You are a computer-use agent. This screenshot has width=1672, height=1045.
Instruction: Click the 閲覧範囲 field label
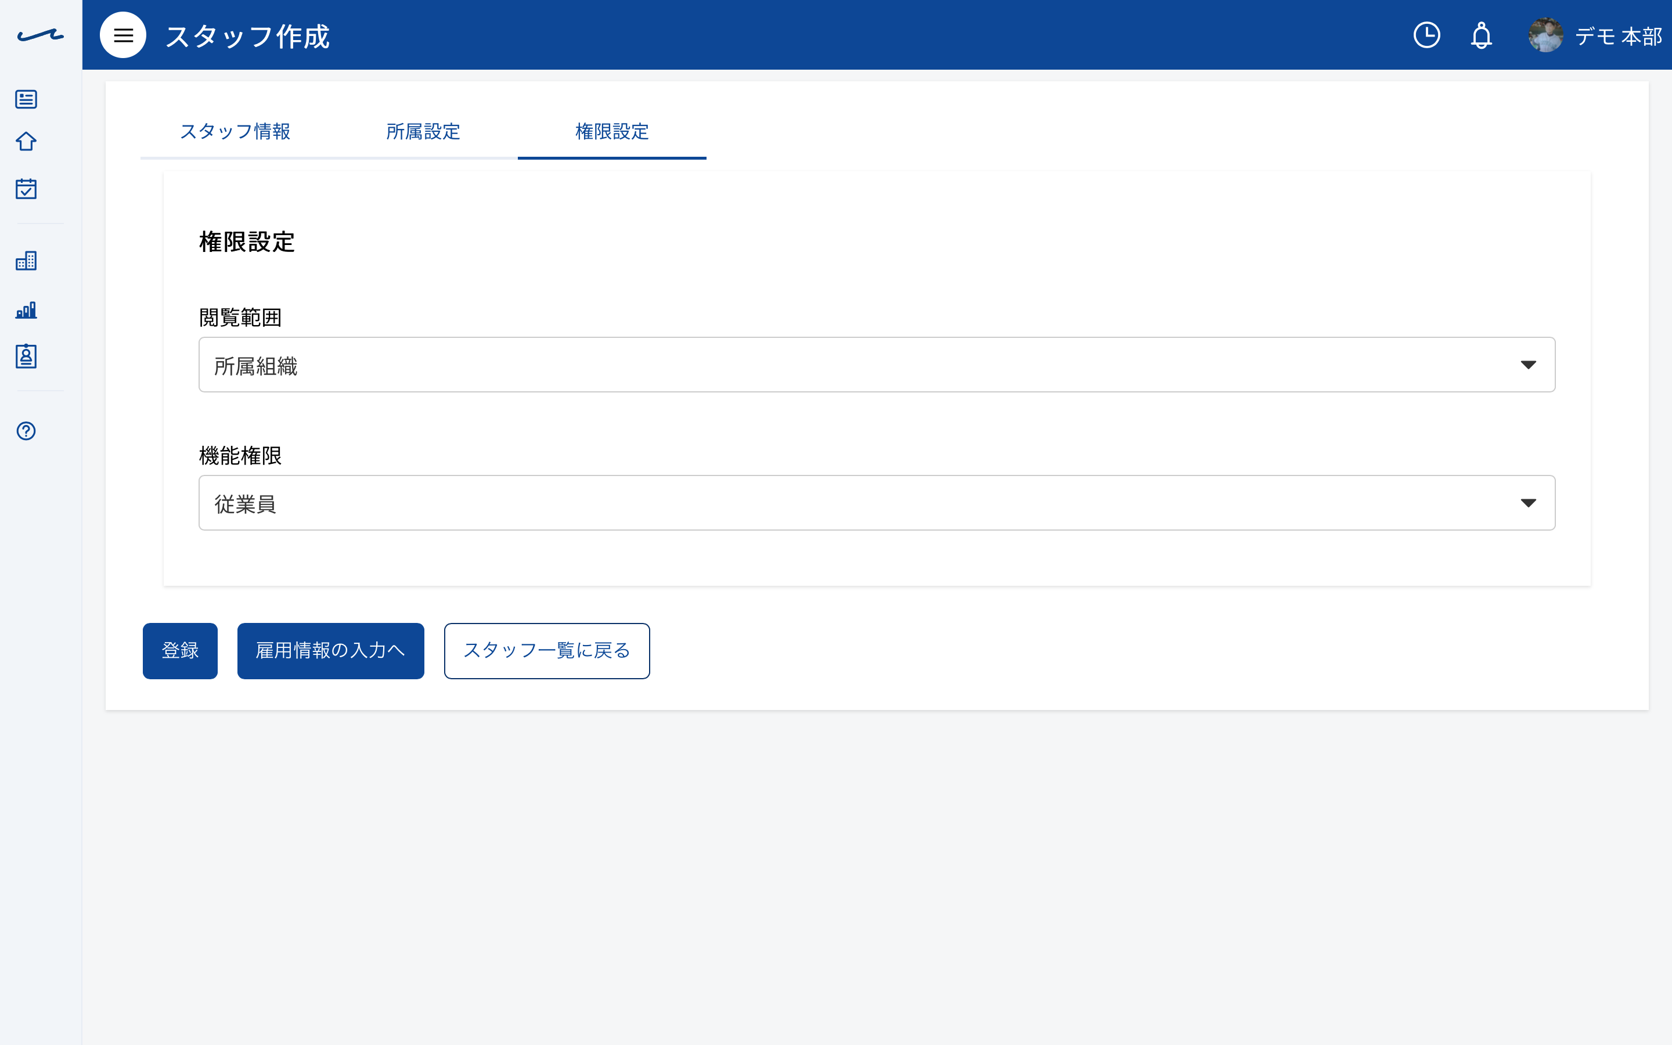click(x=240, y=317)
